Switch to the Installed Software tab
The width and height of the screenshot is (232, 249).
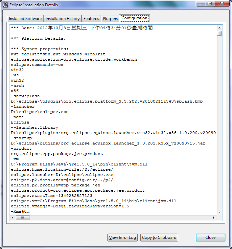25,19
